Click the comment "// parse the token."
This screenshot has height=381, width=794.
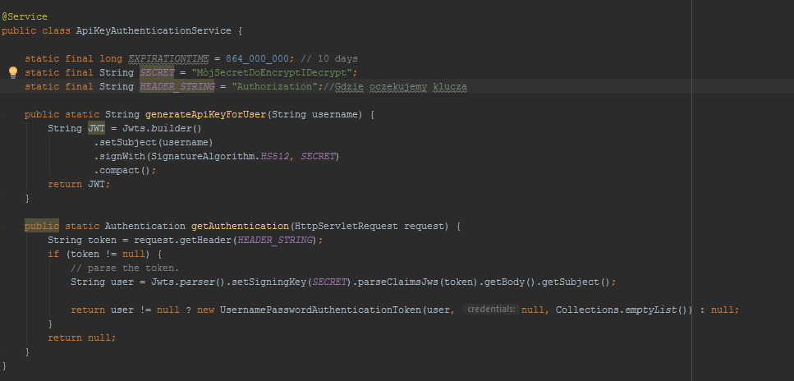click(125, 268)
